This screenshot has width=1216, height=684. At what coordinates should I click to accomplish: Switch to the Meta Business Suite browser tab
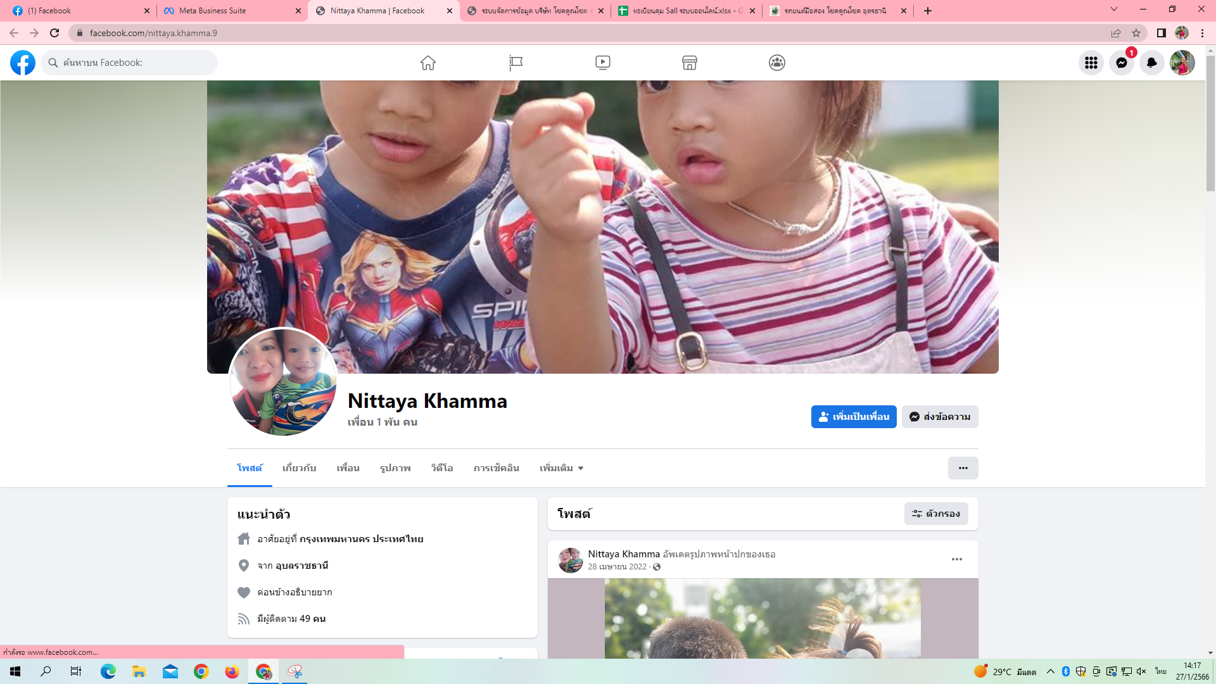213,11
